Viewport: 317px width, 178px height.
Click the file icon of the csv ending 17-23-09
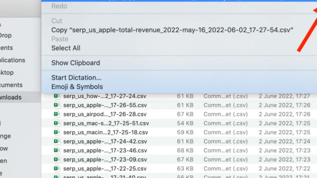(x=57, y=160)
